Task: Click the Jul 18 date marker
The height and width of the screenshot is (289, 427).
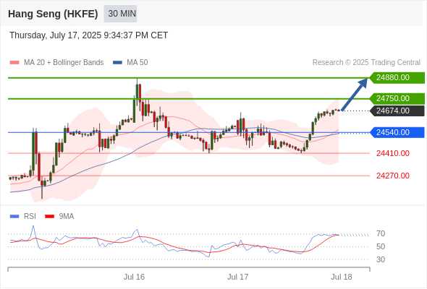Action: tap(342, 277)
